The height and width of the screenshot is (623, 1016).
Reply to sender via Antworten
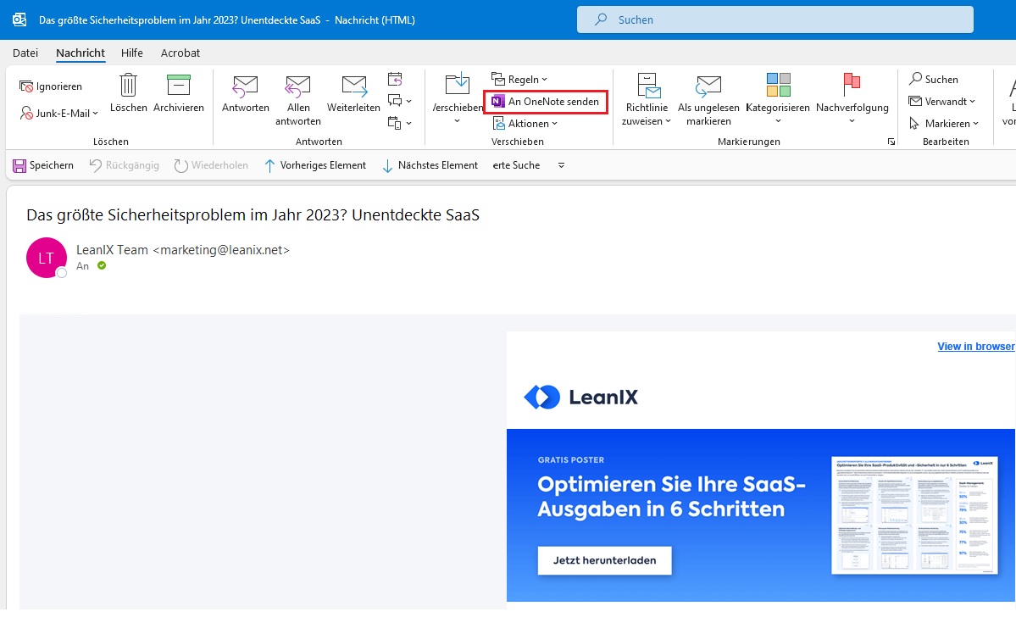(x=246, y=92)
